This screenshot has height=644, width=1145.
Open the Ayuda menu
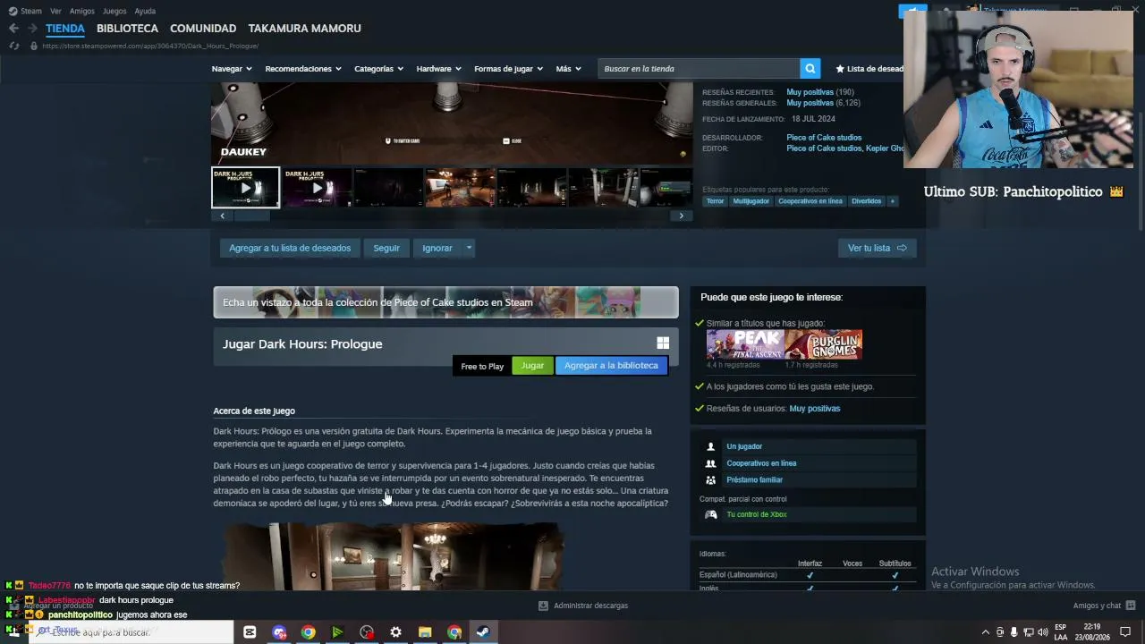[145, 11]
